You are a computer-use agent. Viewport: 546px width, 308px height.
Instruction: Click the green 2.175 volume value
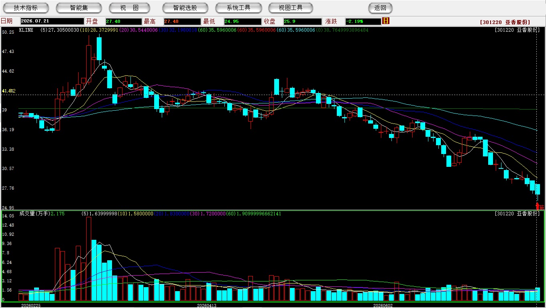[x=58, y=214]
